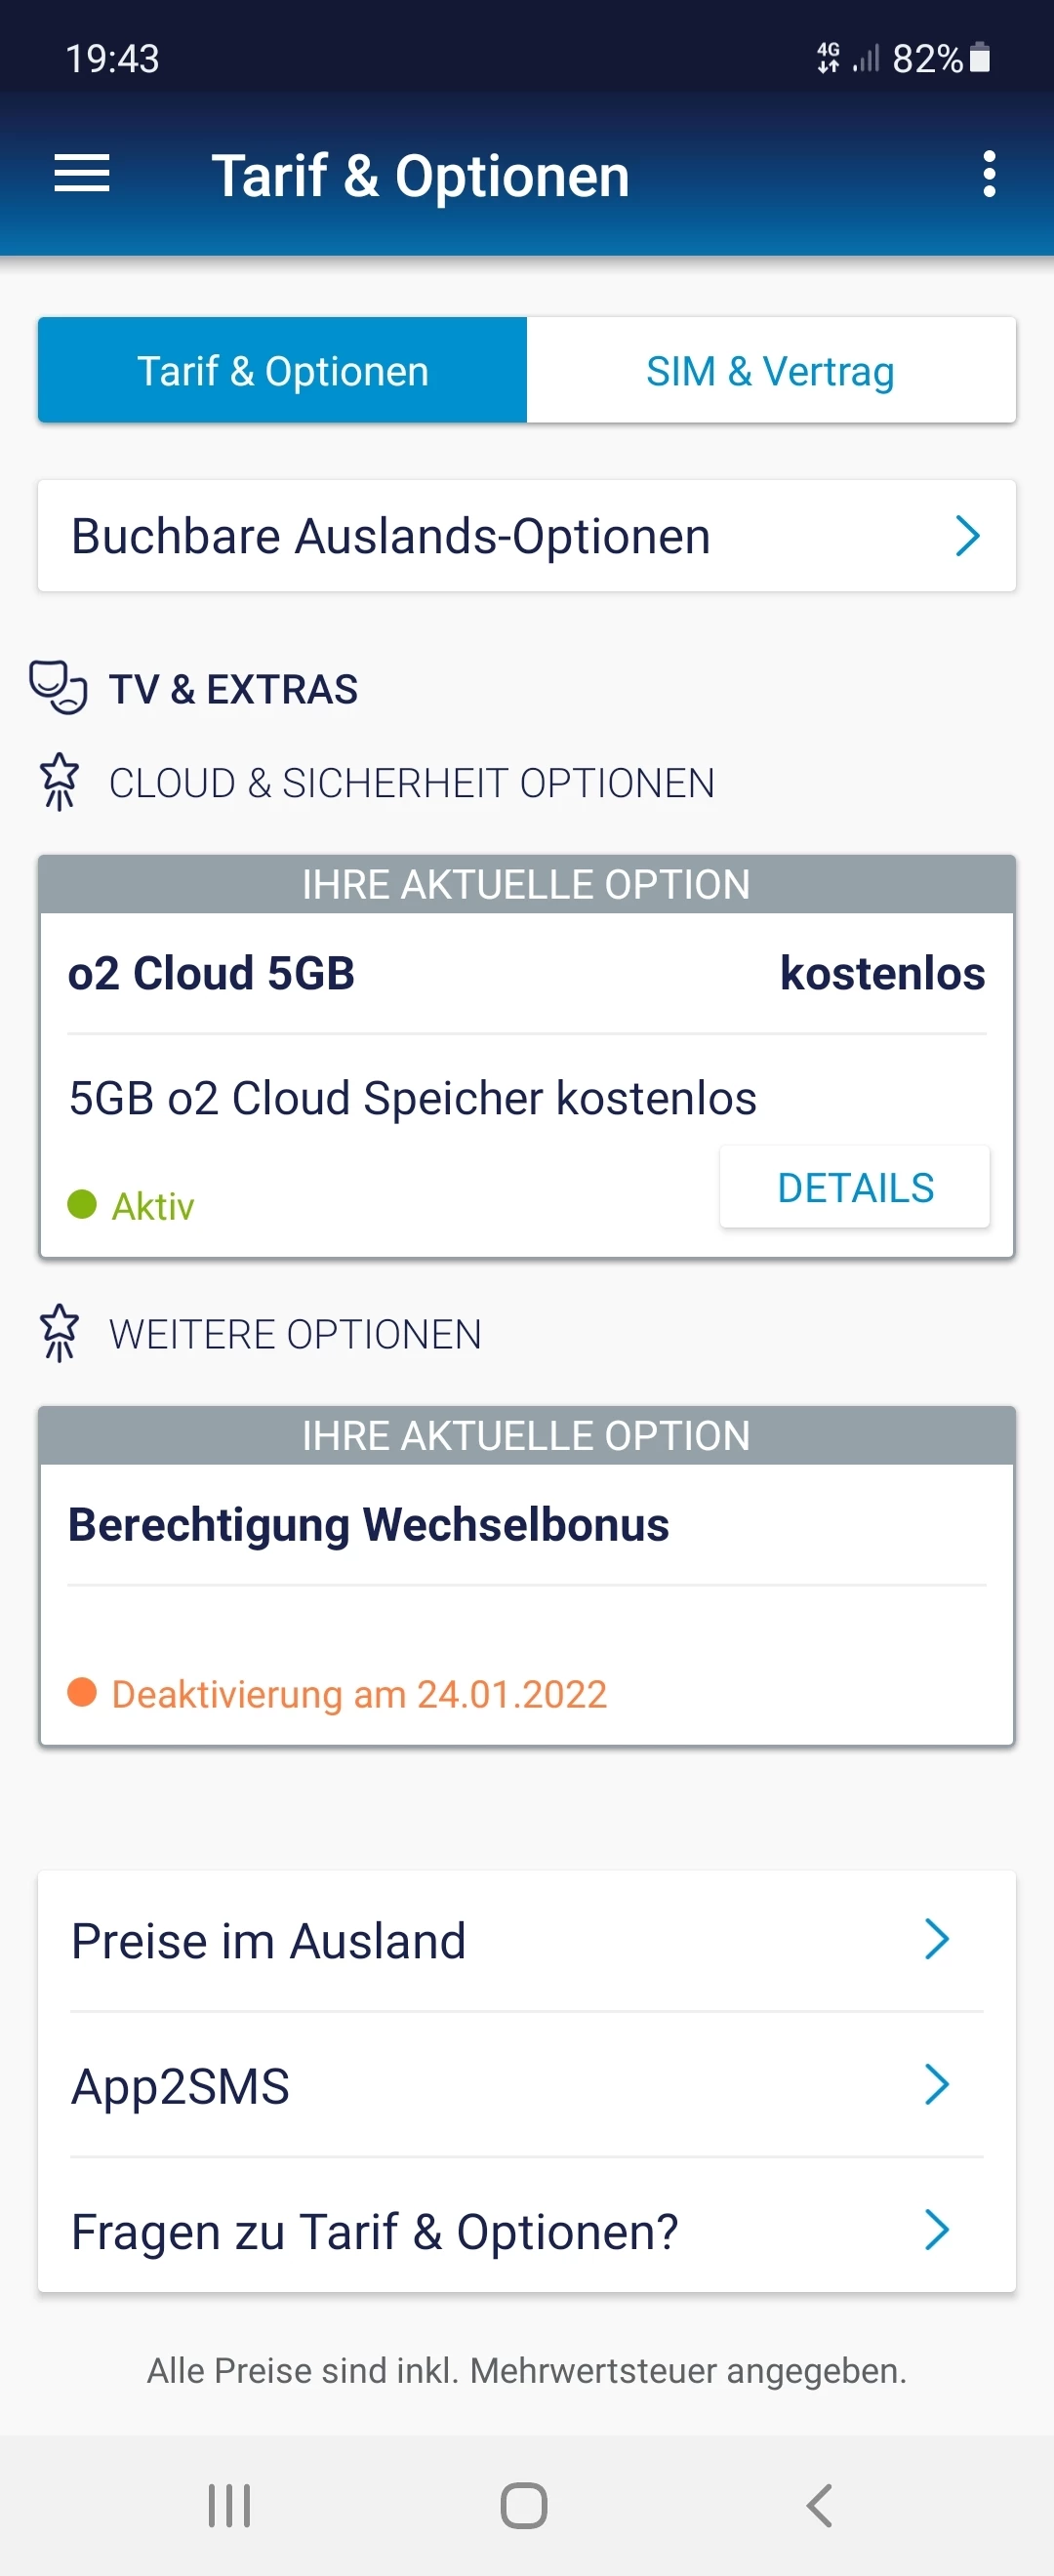The width and height of the screenshot is (1054, 2576).
Task: Expand the App2SMS chevron arrow
Action: 936,2085
